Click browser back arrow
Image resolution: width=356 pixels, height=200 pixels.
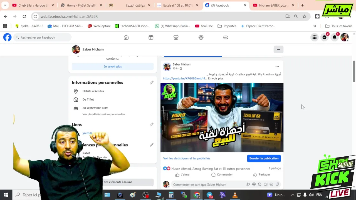pyautogui.click(x=6, y=16)
